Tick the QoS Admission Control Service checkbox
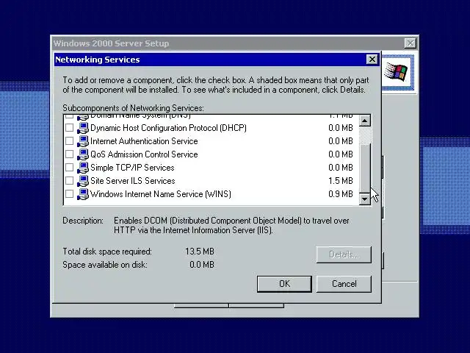 [69, 154]
